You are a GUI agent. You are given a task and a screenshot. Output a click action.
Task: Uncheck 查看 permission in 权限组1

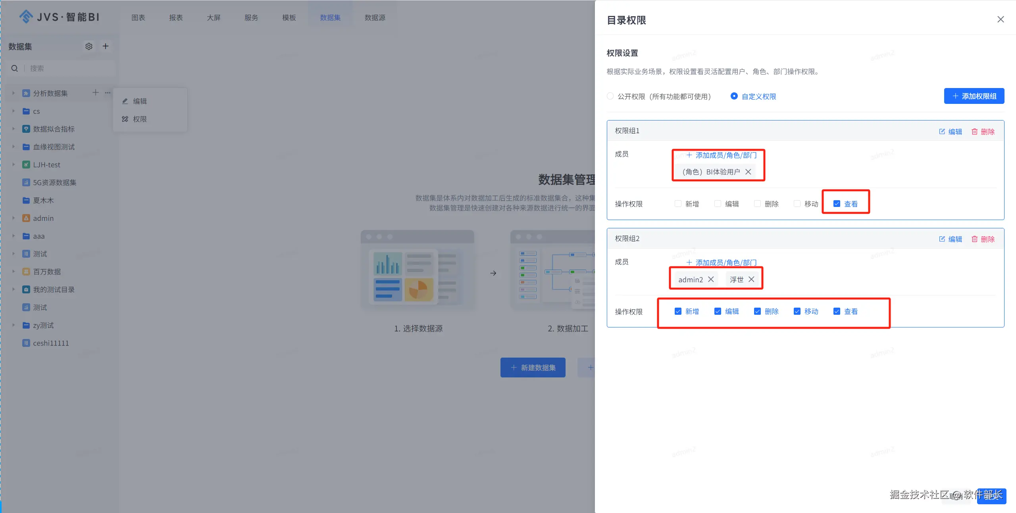837,204
